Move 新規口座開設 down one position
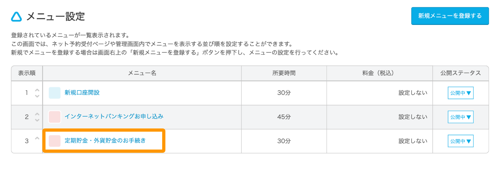This screenshot has height=170, width=500. tap(37, 96)
